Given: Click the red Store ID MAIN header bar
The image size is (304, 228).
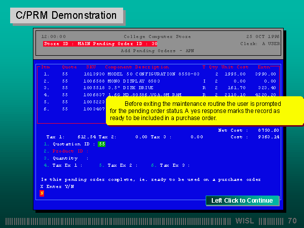Looking at the screenshot, I should (100, 44).
